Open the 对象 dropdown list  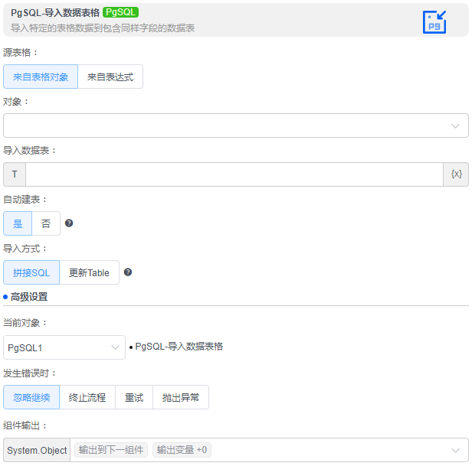(x=236, y=125)
